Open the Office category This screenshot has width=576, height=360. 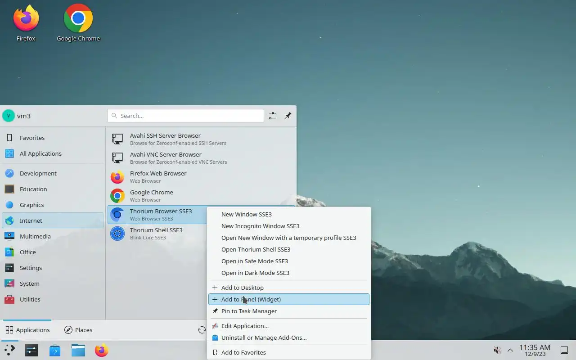pos(53,252)
